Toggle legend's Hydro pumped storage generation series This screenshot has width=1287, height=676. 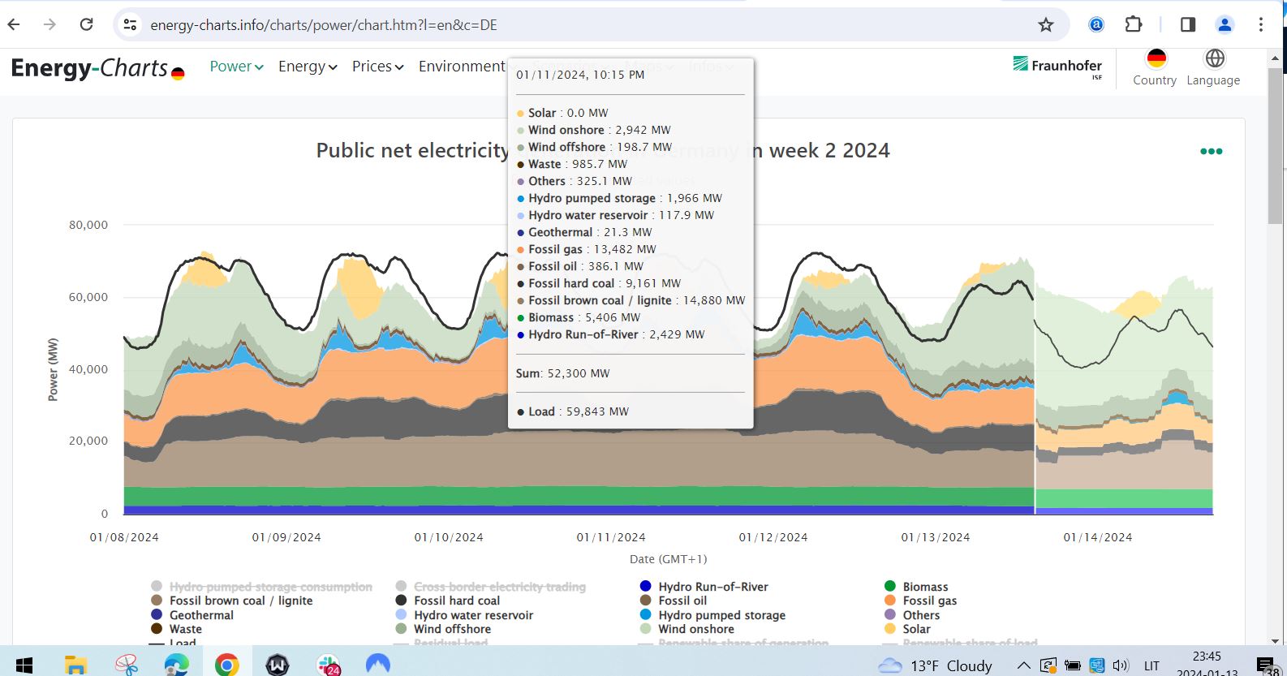click(712, 615)
